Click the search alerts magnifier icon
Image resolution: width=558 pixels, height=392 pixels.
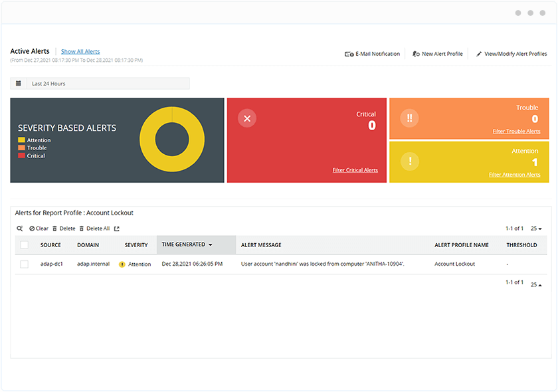tap(19, 229)
